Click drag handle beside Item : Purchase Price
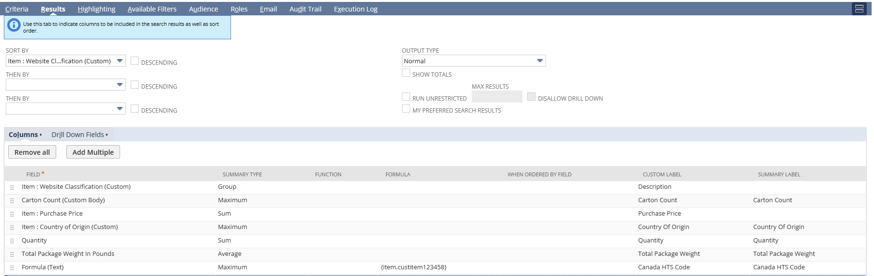The width and height of the screenshot is (874, 276). (12, 214)
